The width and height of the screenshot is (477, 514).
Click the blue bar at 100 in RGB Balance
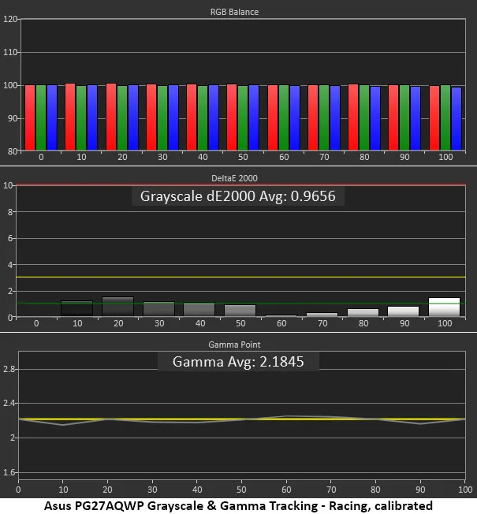457,118
